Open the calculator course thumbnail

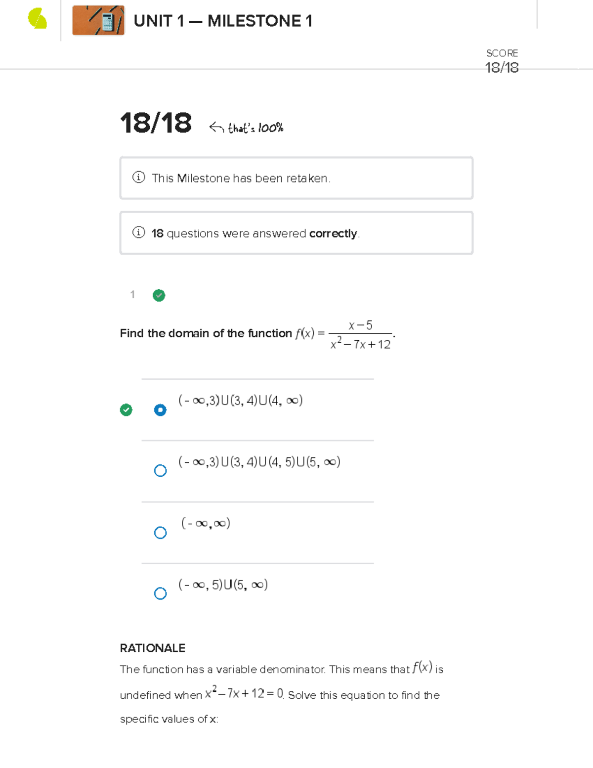(98, 20)
